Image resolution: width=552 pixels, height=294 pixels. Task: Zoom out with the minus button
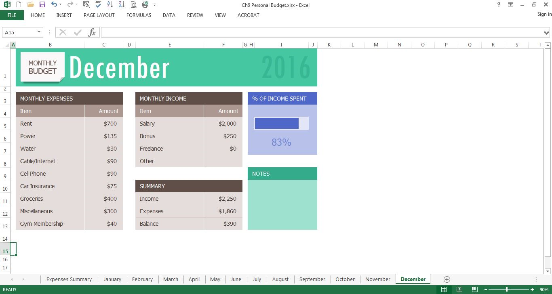(x=486, y=290)
